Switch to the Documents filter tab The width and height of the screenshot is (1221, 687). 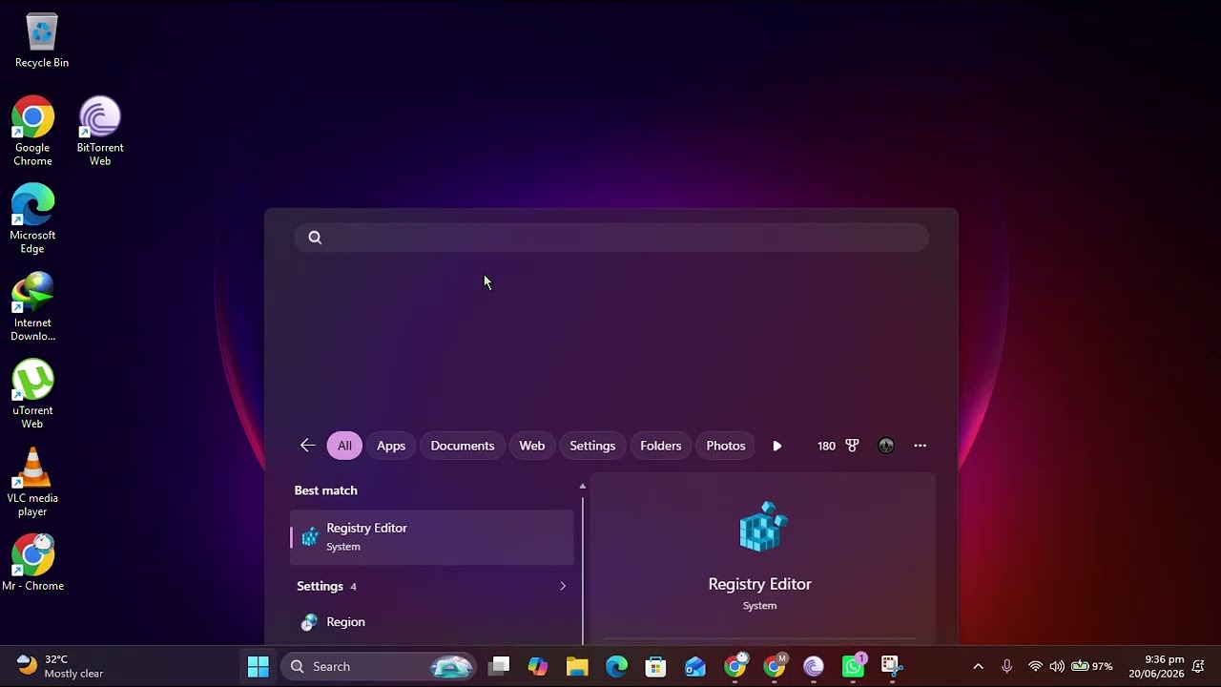(x=463, y=446)
